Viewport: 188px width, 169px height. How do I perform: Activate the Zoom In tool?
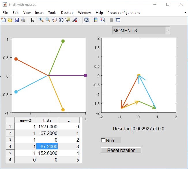tap(41, 20)
